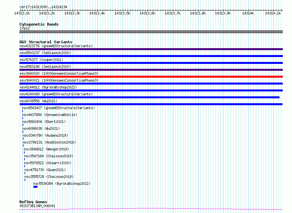Open variant label nsv6098038 (Wu2021)

click(41, 128)
